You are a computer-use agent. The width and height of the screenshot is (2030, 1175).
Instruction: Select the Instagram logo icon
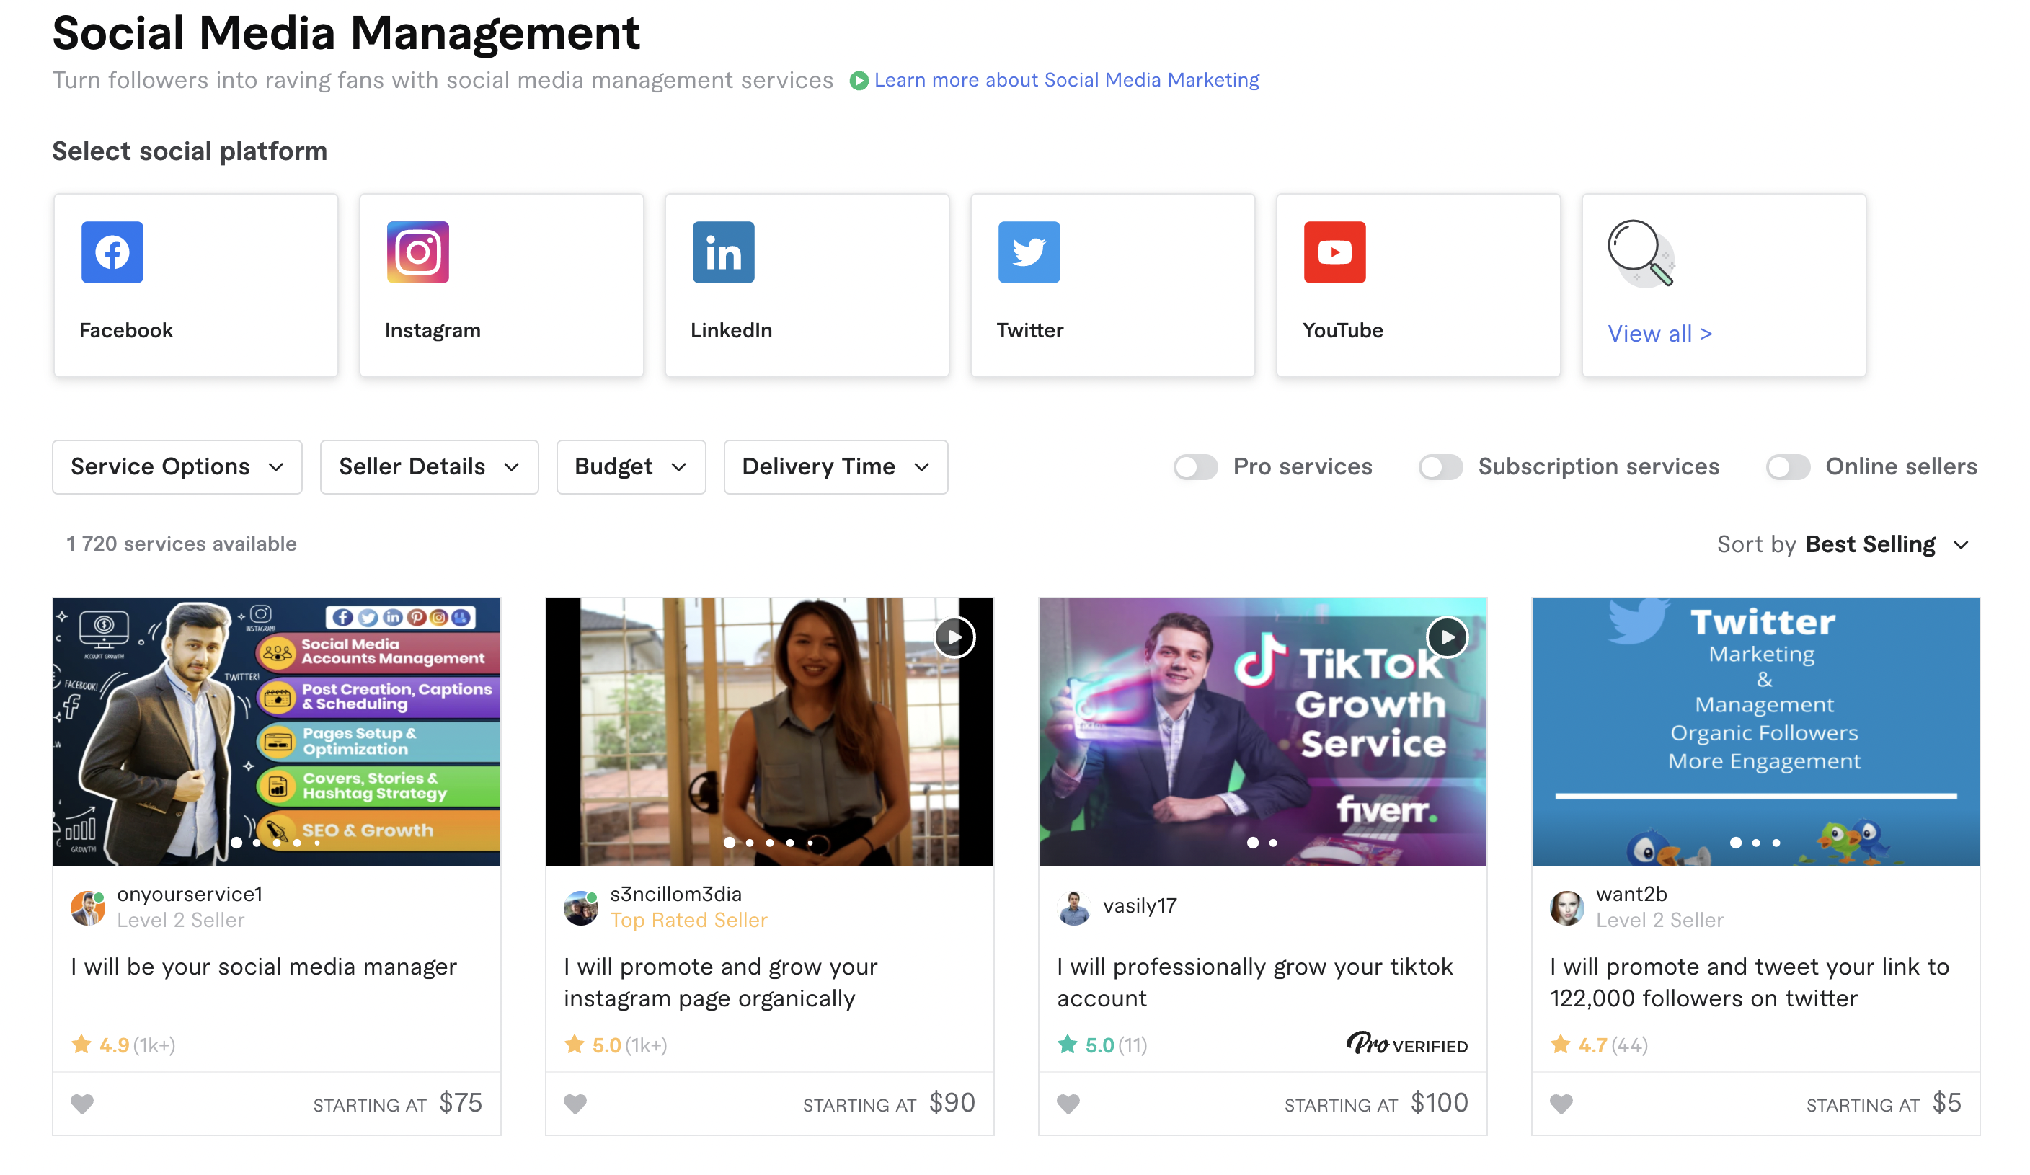pyautogui.click(x=417, y=252)
